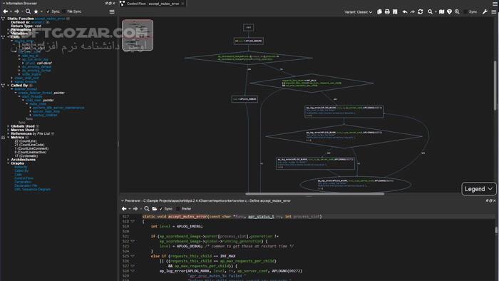Open the Variant Classic dropdown
499x281 pixels.
358,12
